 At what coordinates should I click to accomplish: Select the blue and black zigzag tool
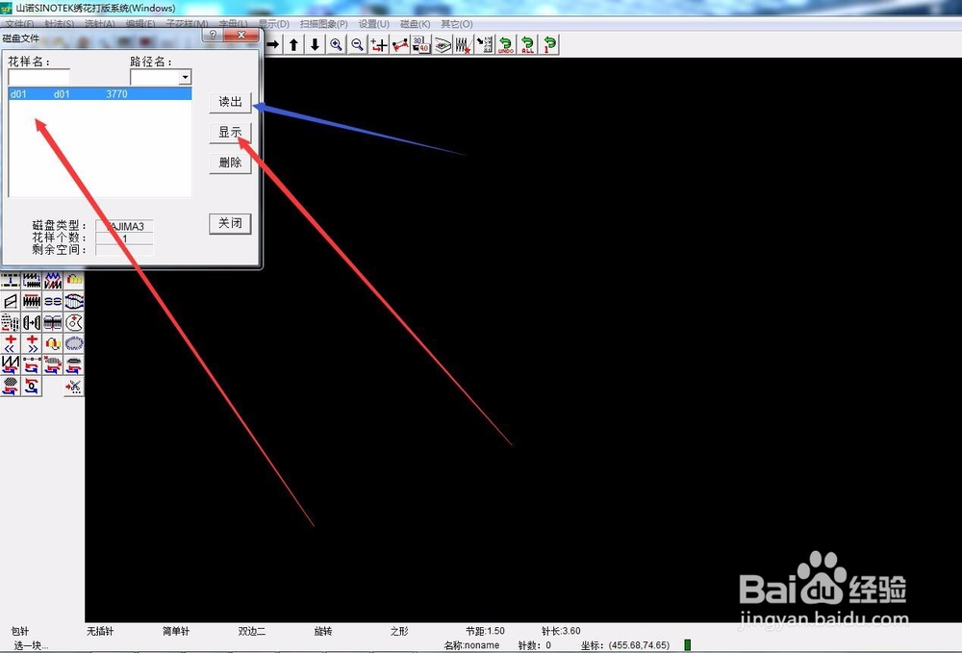[x=53, y=280]
